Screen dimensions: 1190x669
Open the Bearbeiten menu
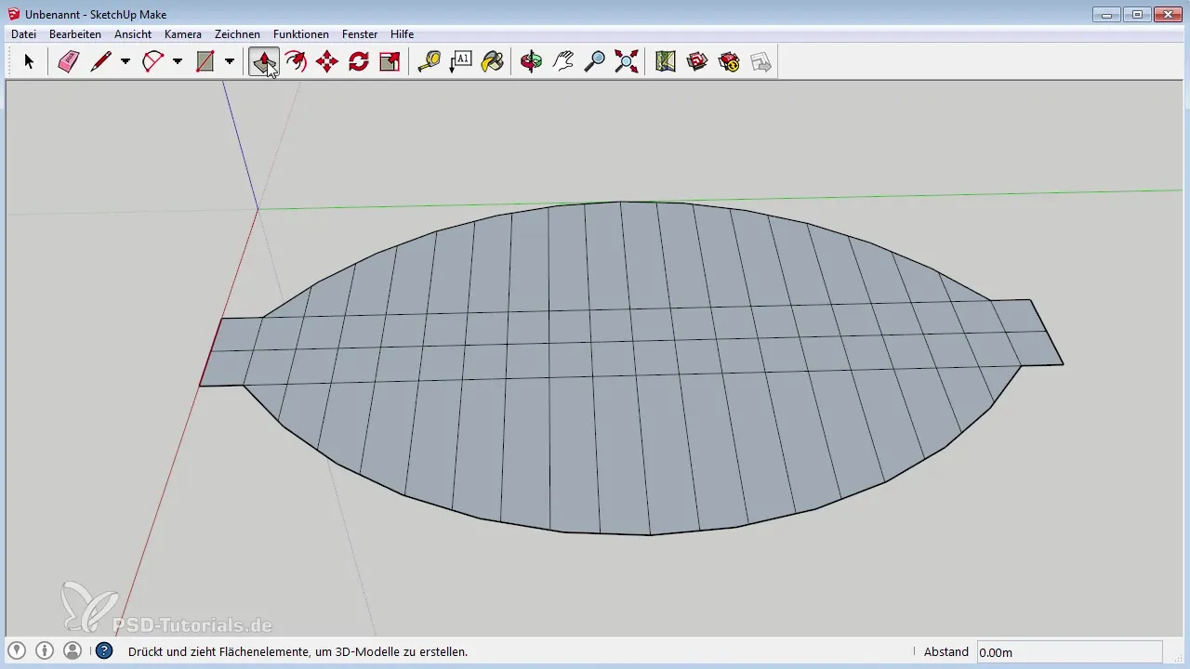75,34
